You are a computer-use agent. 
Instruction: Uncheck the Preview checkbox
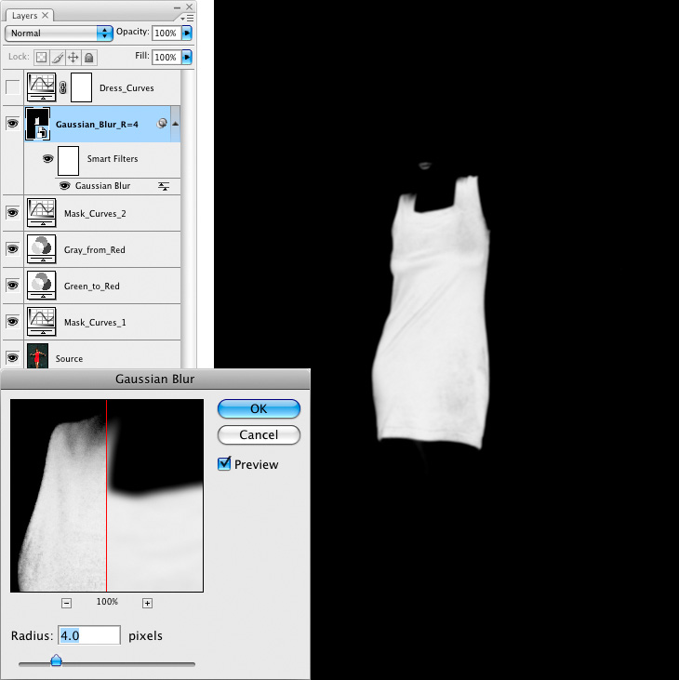(x=224, y=464)
